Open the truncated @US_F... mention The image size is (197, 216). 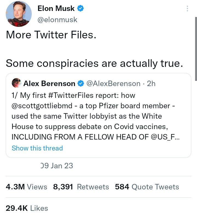click(x=165, y=137)
